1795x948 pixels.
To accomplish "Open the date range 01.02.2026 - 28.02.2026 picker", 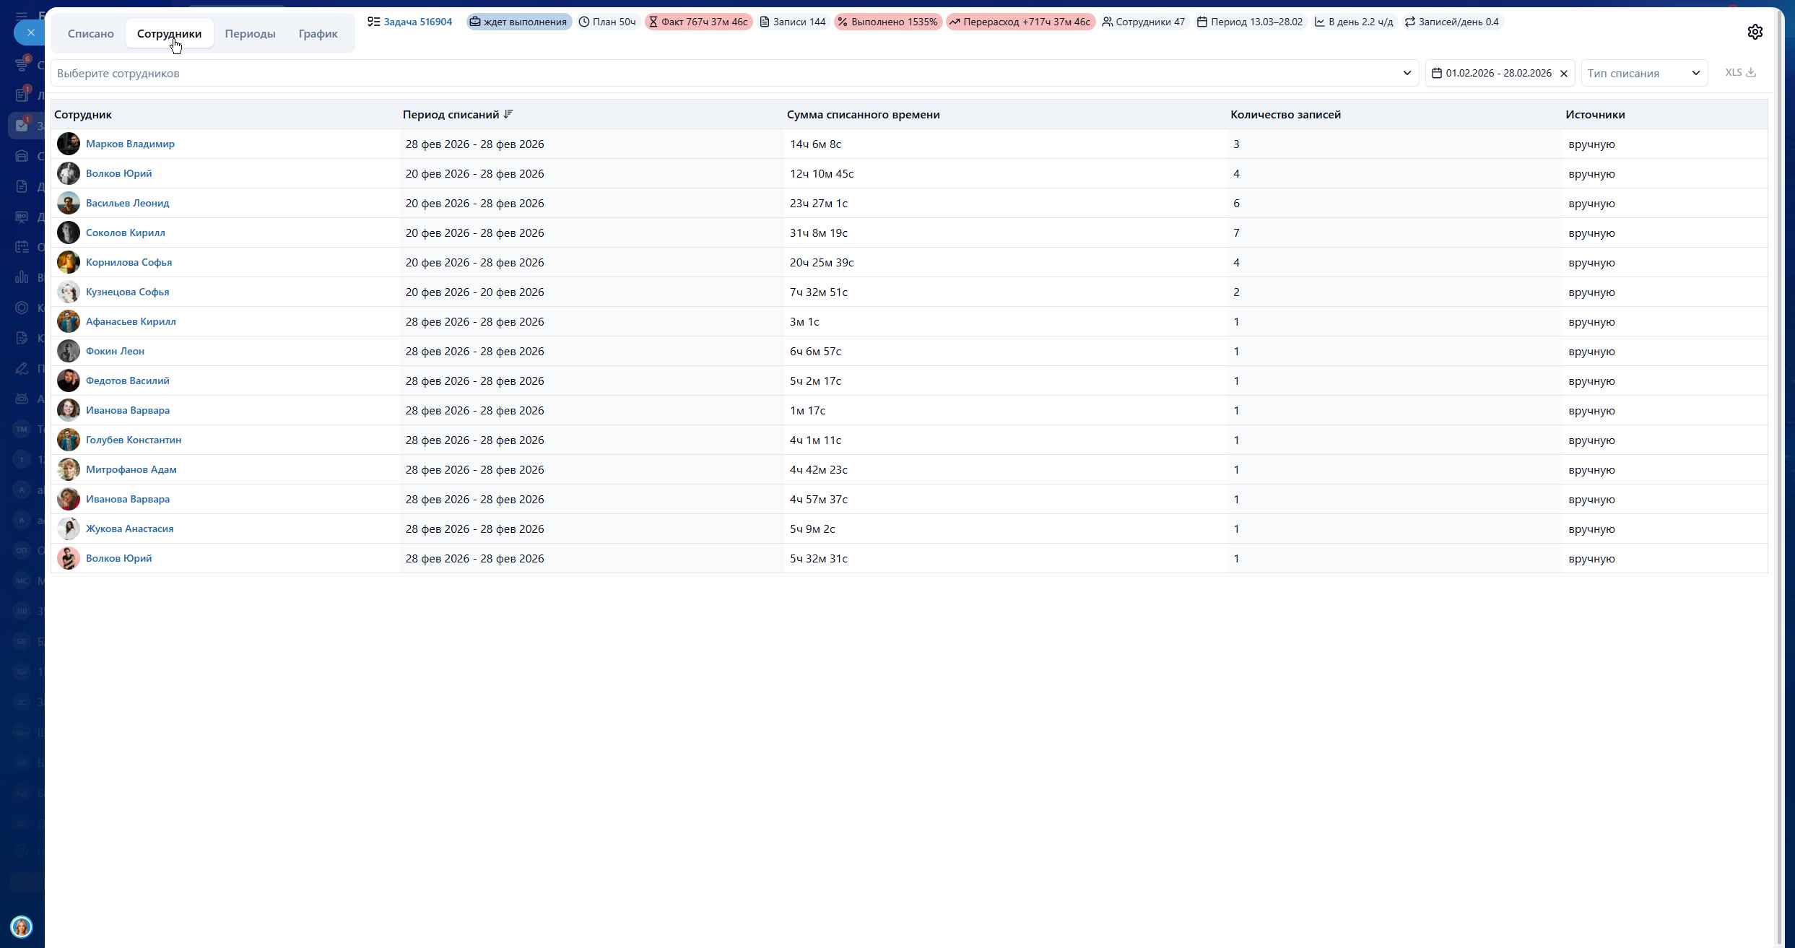I will point(1498,73).
